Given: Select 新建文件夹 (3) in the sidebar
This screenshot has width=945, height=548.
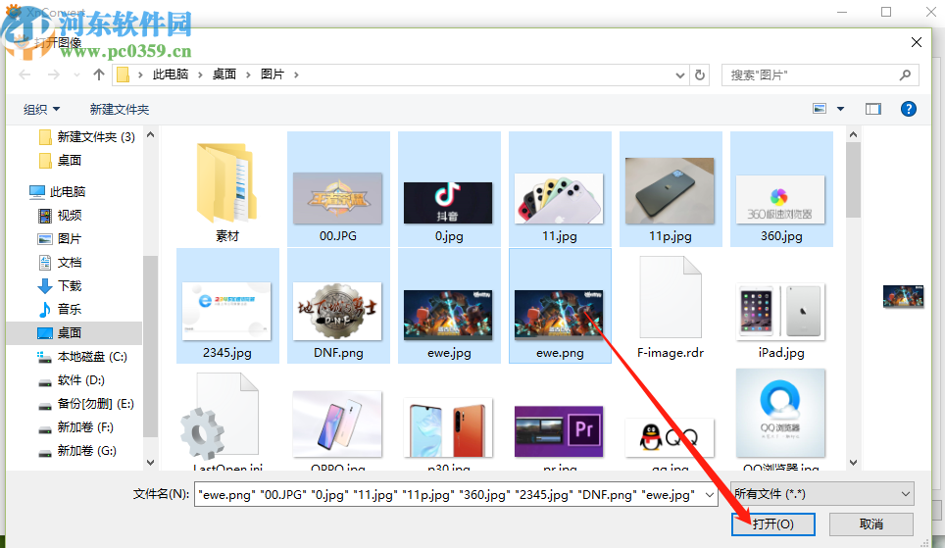Looking at the screenshot, I should [87, 137].
